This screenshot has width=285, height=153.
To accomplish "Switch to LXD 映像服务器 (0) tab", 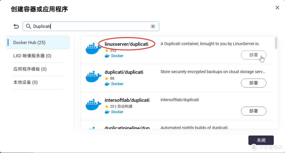I will (x=32, y=56).
